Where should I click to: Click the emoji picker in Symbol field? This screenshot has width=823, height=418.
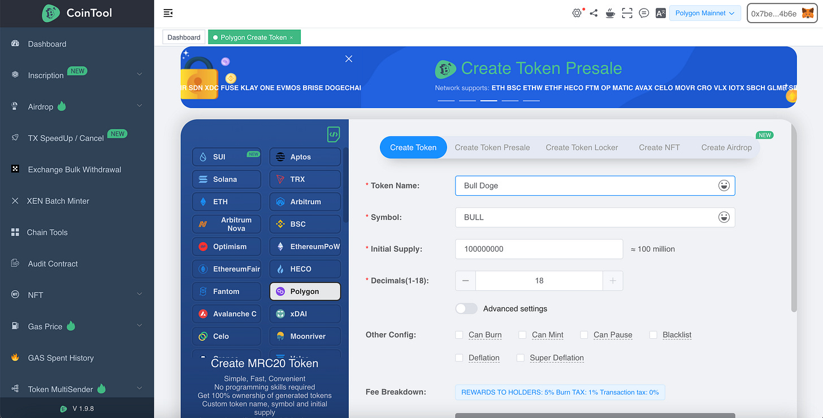coord(724,217)
